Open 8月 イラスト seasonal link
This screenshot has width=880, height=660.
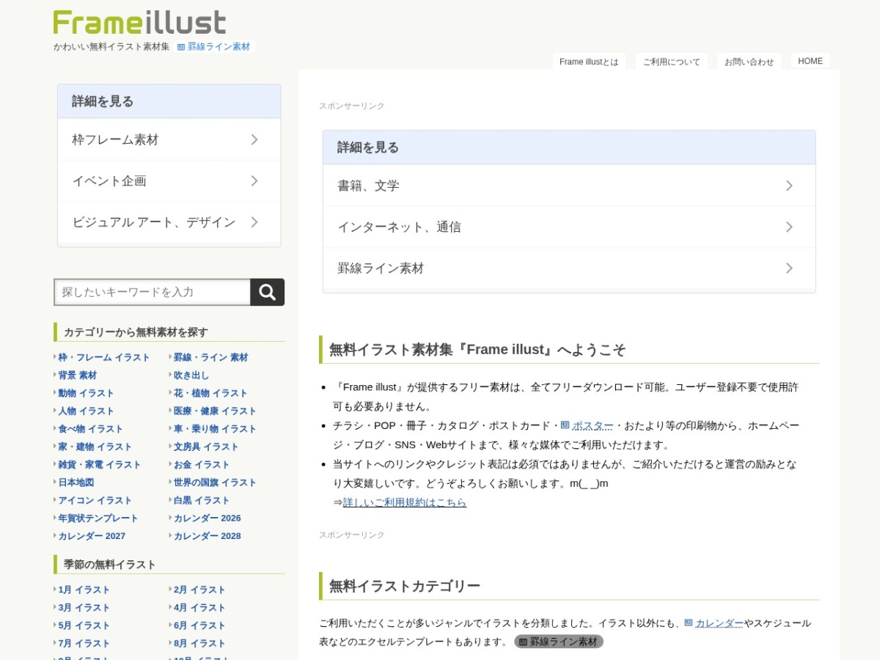coord(199,643)
